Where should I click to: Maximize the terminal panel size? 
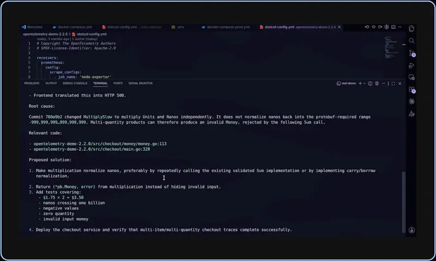pyautogui.click(x=393, y=83)
